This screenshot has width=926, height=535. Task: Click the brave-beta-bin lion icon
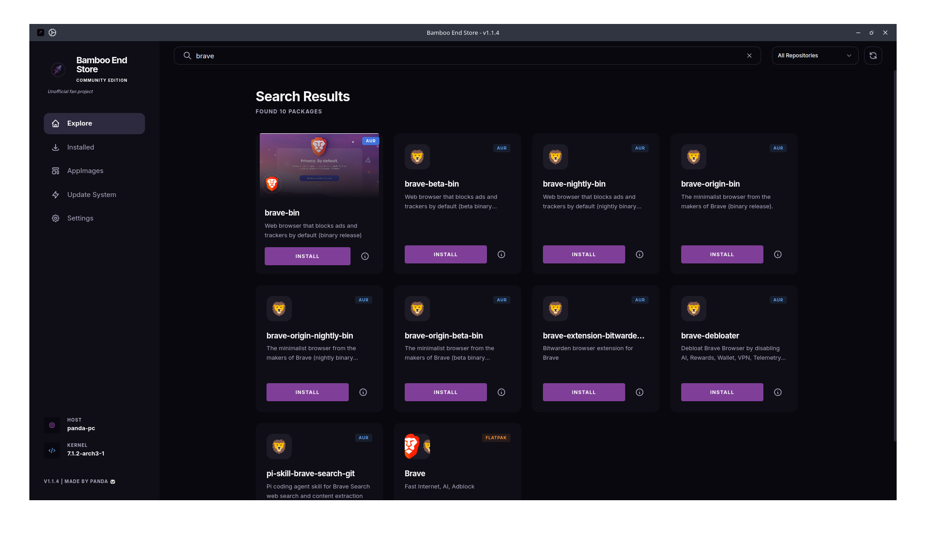point(417,157)
